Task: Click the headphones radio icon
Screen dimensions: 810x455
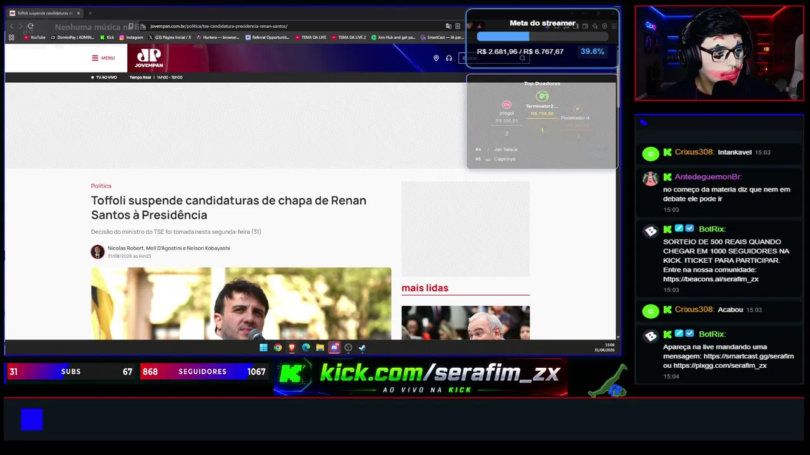Action: (x=449, y=58)
